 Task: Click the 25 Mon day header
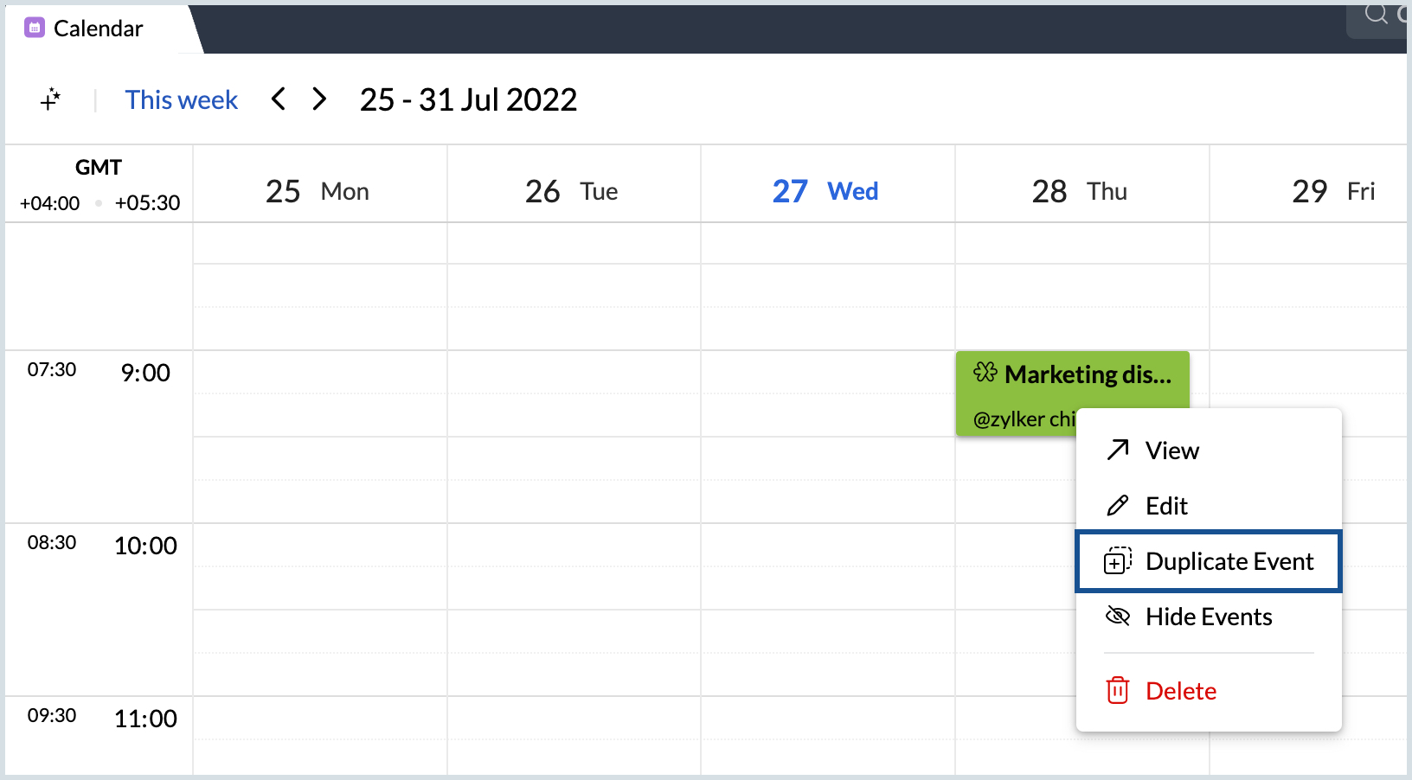point(317,191)
